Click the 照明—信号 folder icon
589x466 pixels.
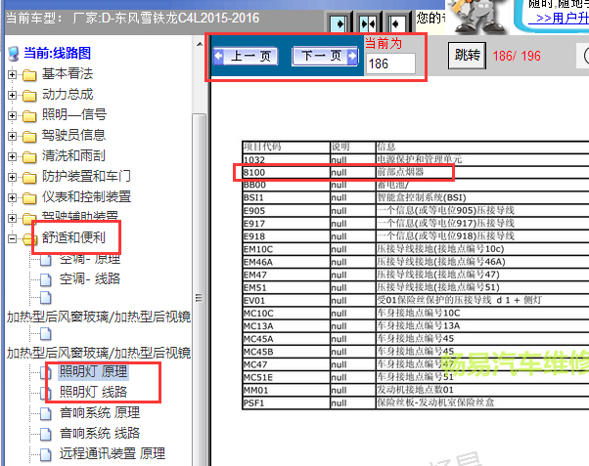click(x=29, y=116)
